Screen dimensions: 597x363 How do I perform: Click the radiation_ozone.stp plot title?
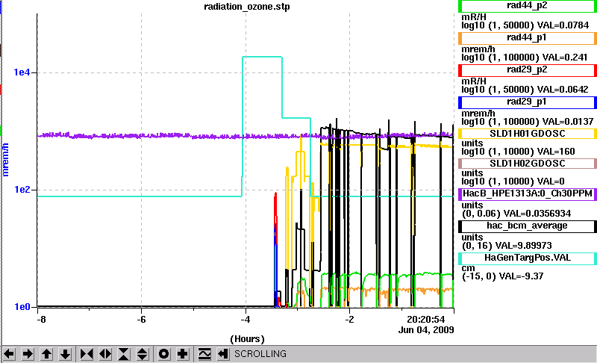pyautogui.click(x=247, y=7)
